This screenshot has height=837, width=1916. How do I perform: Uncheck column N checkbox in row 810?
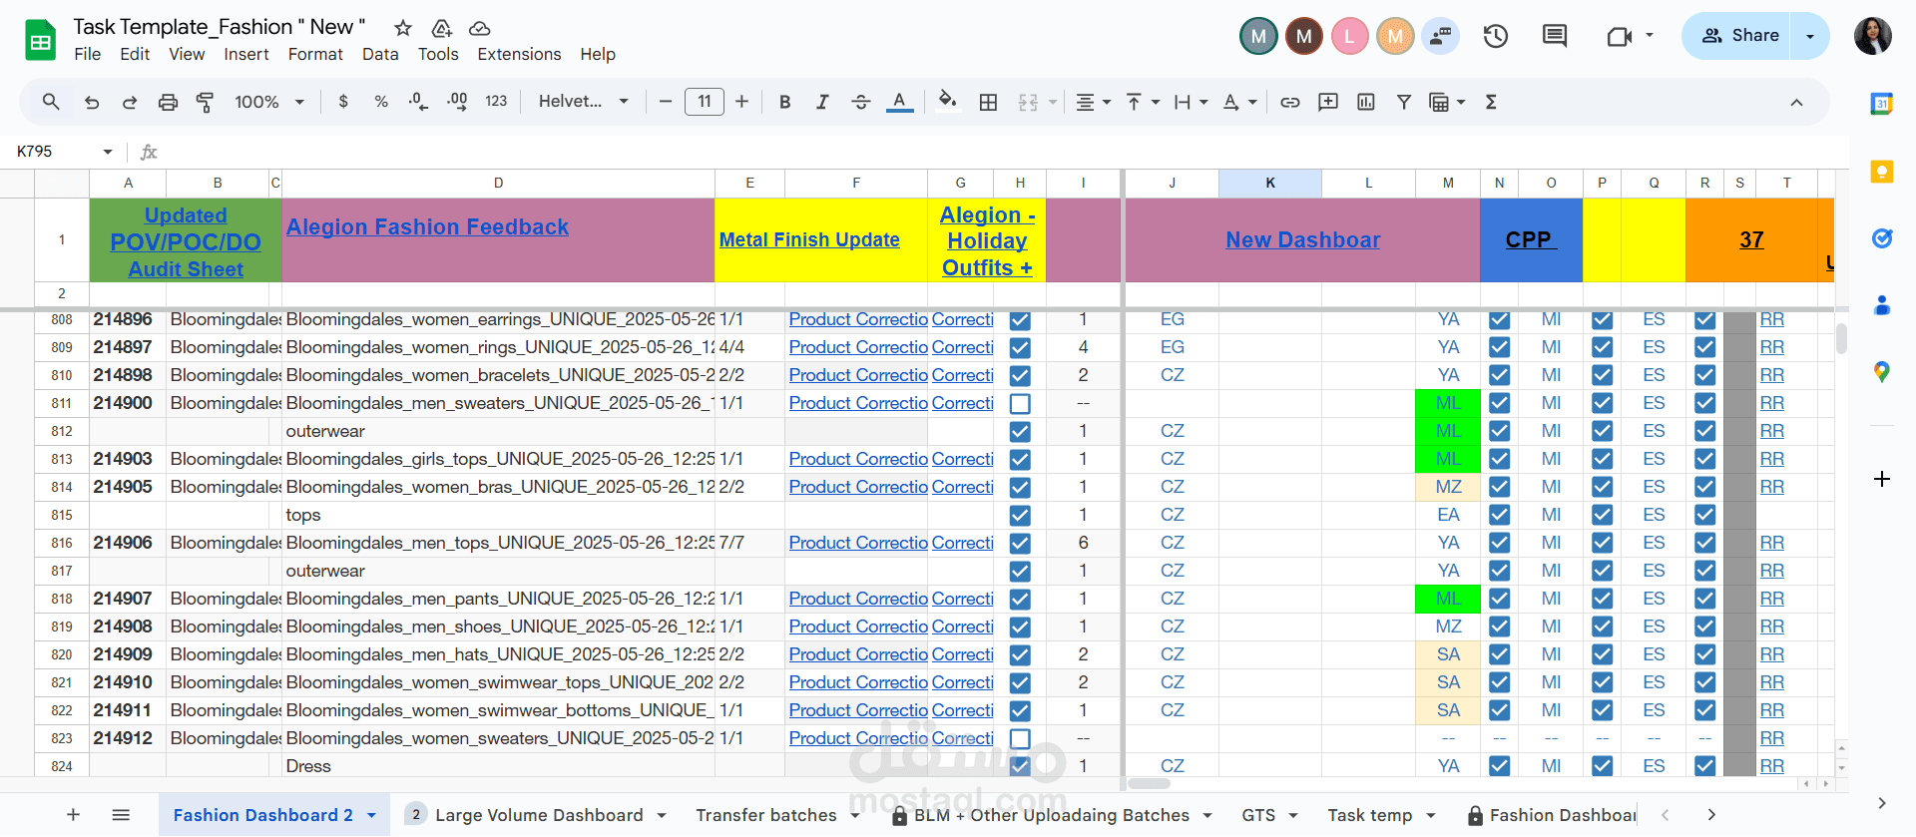pos(1499,376)
